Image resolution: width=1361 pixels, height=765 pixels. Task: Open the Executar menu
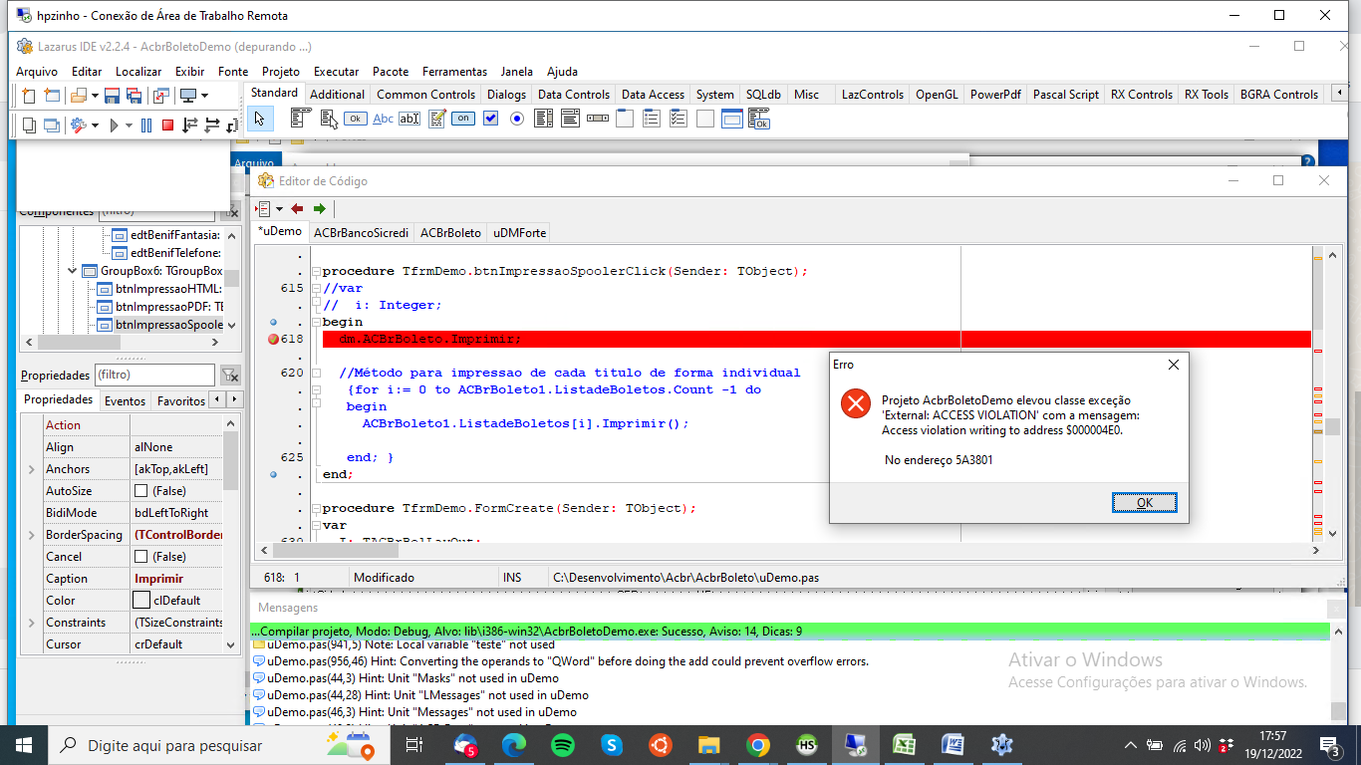[x=336, y=72]
